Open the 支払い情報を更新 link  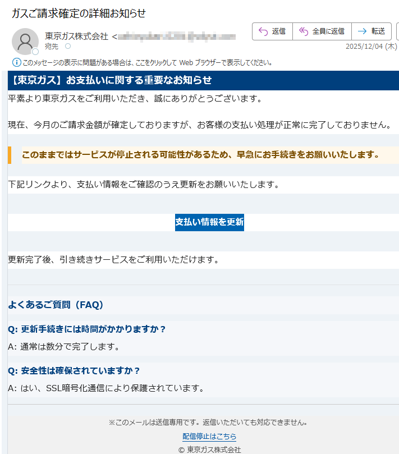[209, 222]
